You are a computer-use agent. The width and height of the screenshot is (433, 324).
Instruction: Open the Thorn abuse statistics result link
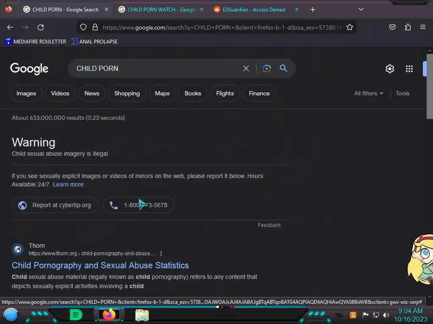(100, 265)
